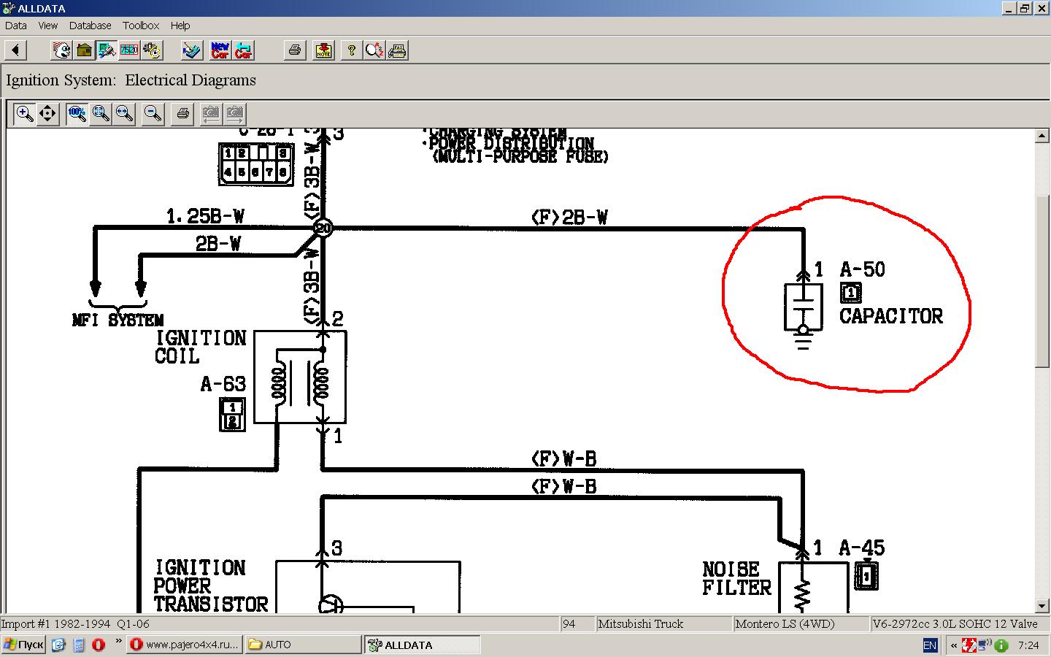This screenshot has height=657, width=1051.
Task: Click the fit-to-width zoom icon
Action: pos(124,114)
